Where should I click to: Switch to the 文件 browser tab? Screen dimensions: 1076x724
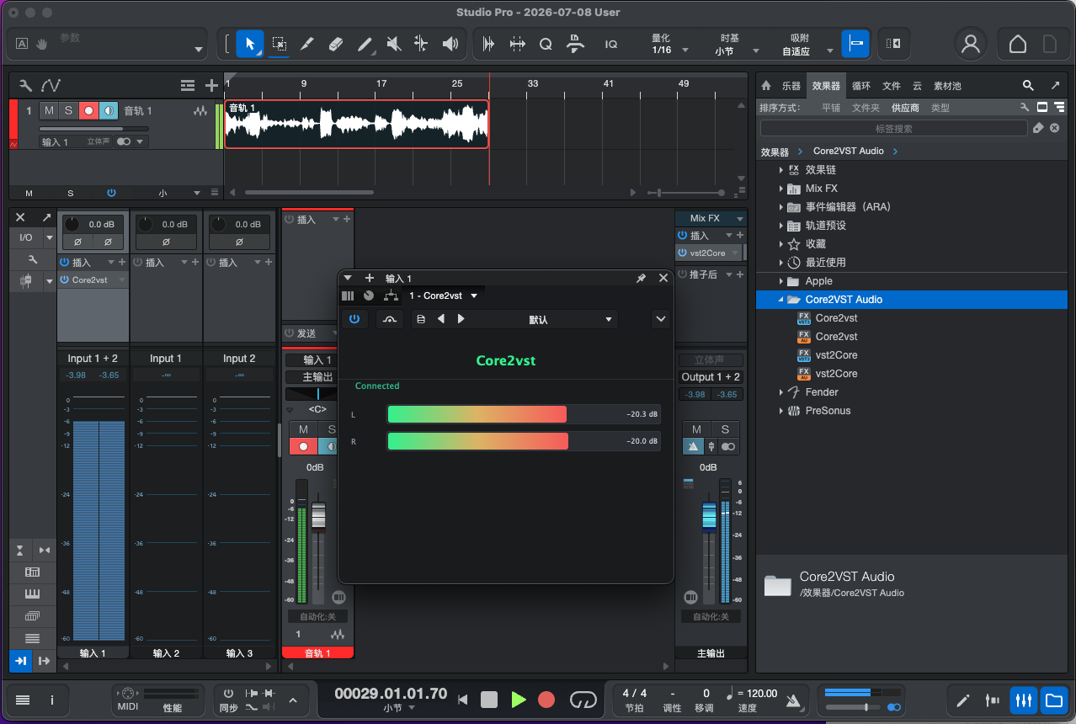pyautogui.click(x=891, y=86)
